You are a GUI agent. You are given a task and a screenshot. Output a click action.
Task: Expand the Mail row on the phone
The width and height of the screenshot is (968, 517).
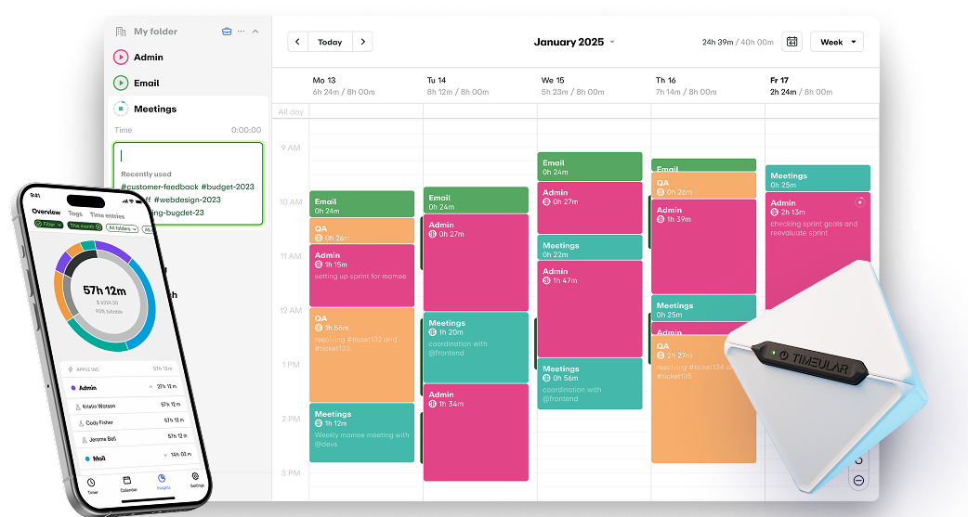[x=164, y=455]
